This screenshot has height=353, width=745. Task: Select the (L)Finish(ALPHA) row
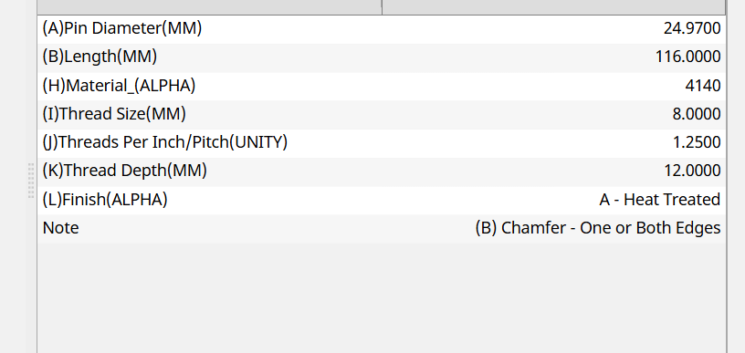[382, 200]
